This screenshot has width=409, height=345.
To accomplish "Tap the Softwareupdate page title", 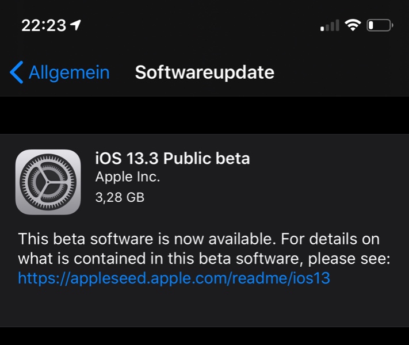I will click(204, 73).
